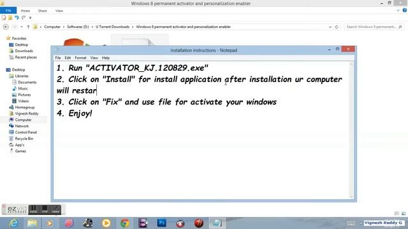Open Notepad's View menu

94,58
